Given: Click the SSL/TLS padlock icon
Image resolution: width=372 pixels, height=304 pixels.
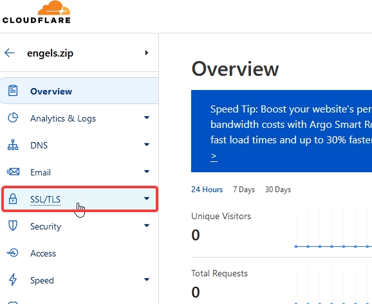Looking at the screenshot, I should (13, 199).
